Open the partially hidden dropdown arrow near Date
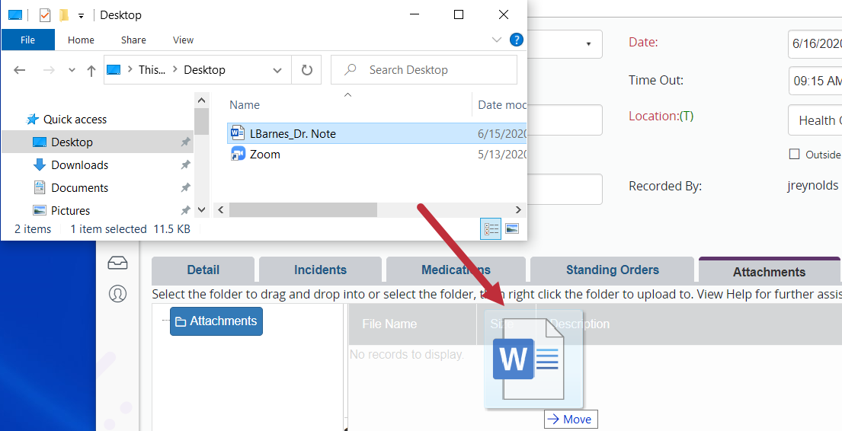842x431 pixels. coord(588,44)
